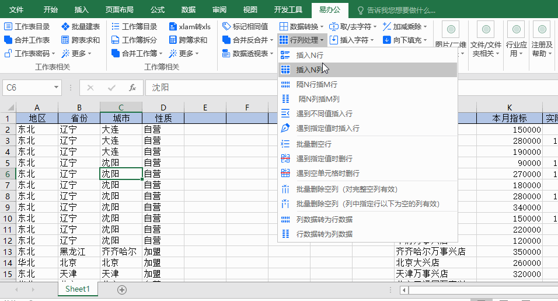The image size is (558, 301).
Task: Click the 文件/文件夹相关 large button
Action: click(486, 39)
